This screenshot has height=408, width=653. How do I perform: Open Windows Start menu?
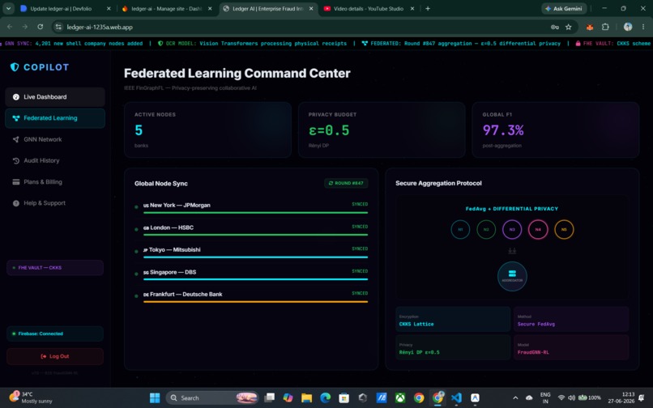[x=155, y=398]
